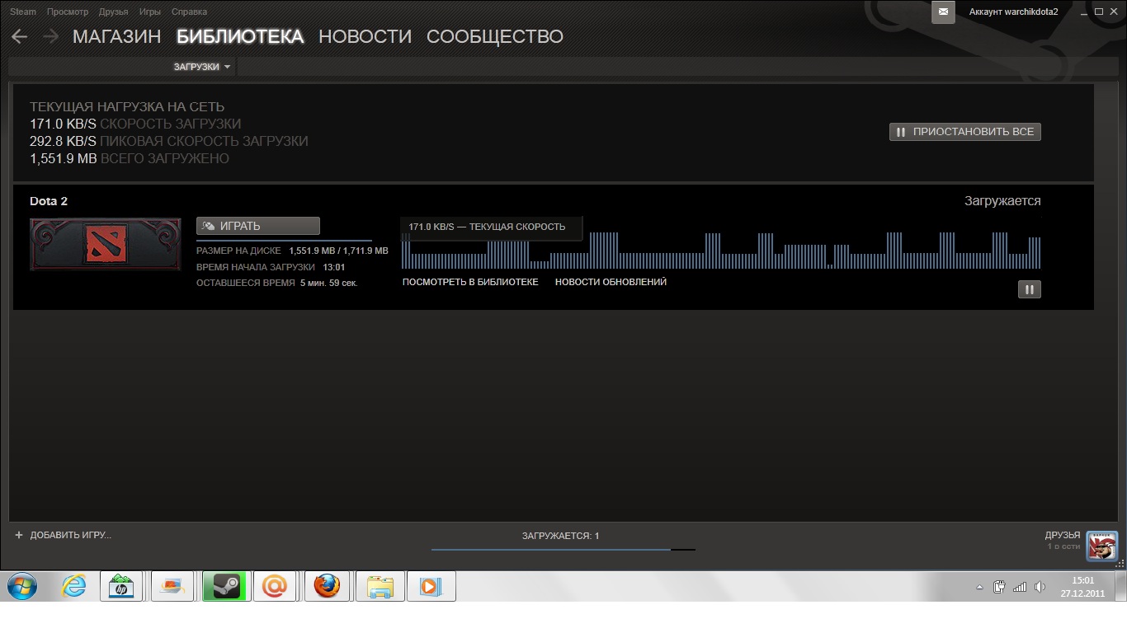Open the Steam menu

pos(23,12)
